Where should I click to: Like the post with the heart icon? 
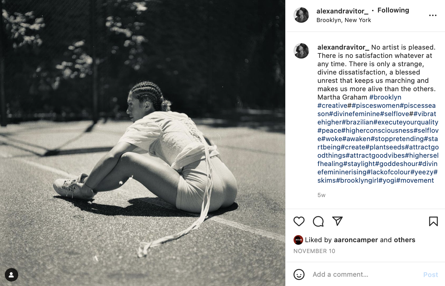point(299,221)
